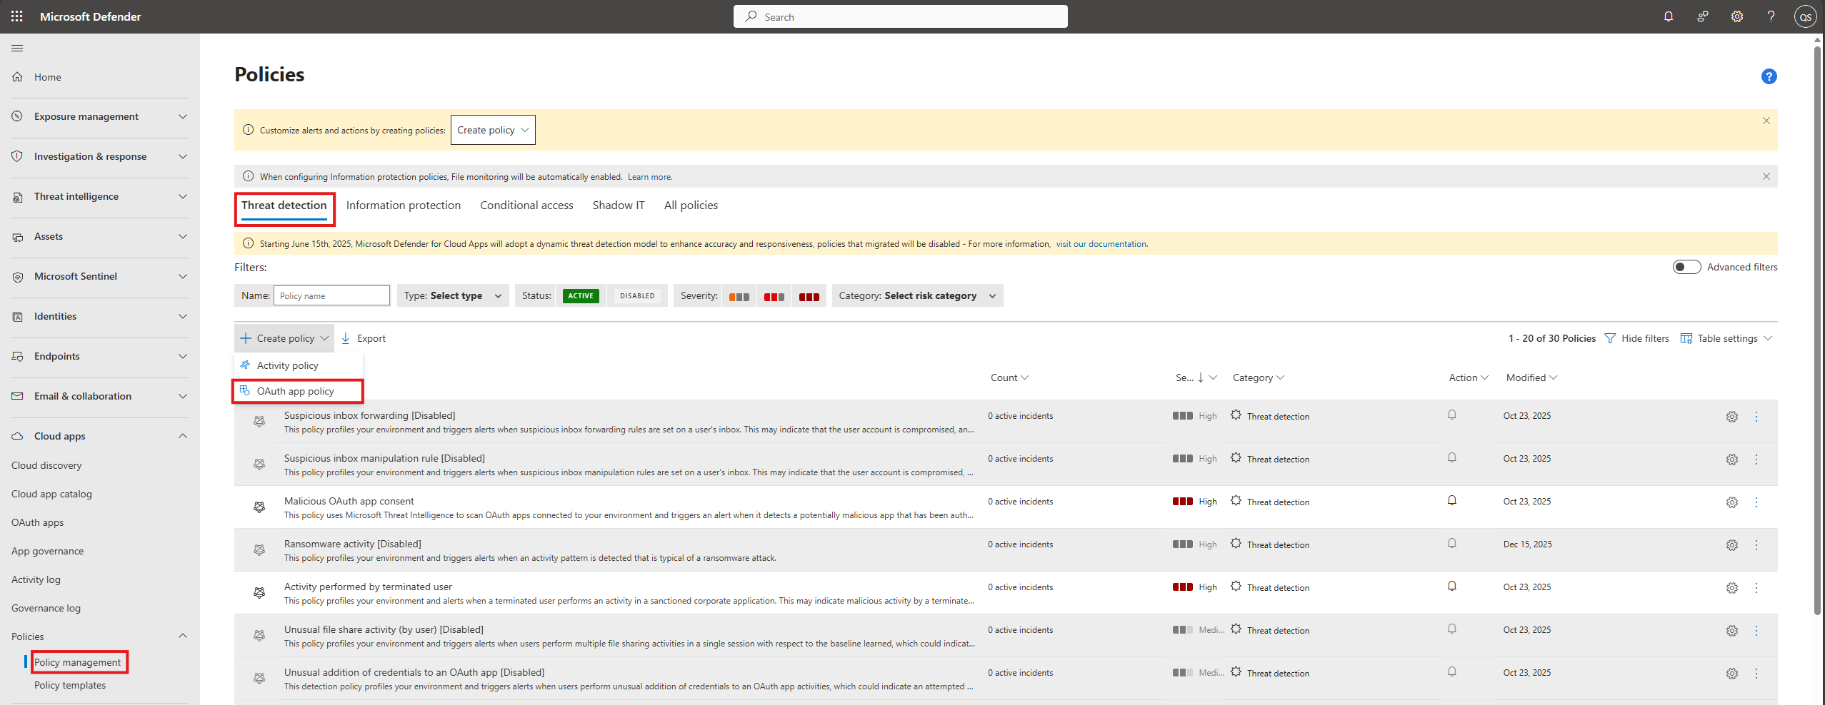The width and height of the screenshot is (1825, 705).
Task: Toggle the Advanced filters switch
Action: click(x=1686, y=267)
